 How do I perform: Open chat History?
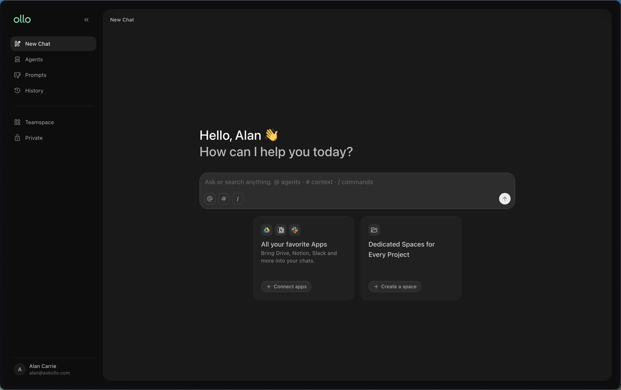[x=53, y=90]
